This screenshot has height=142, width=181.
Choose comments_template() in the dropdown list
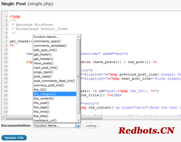(x=55, y=46)
